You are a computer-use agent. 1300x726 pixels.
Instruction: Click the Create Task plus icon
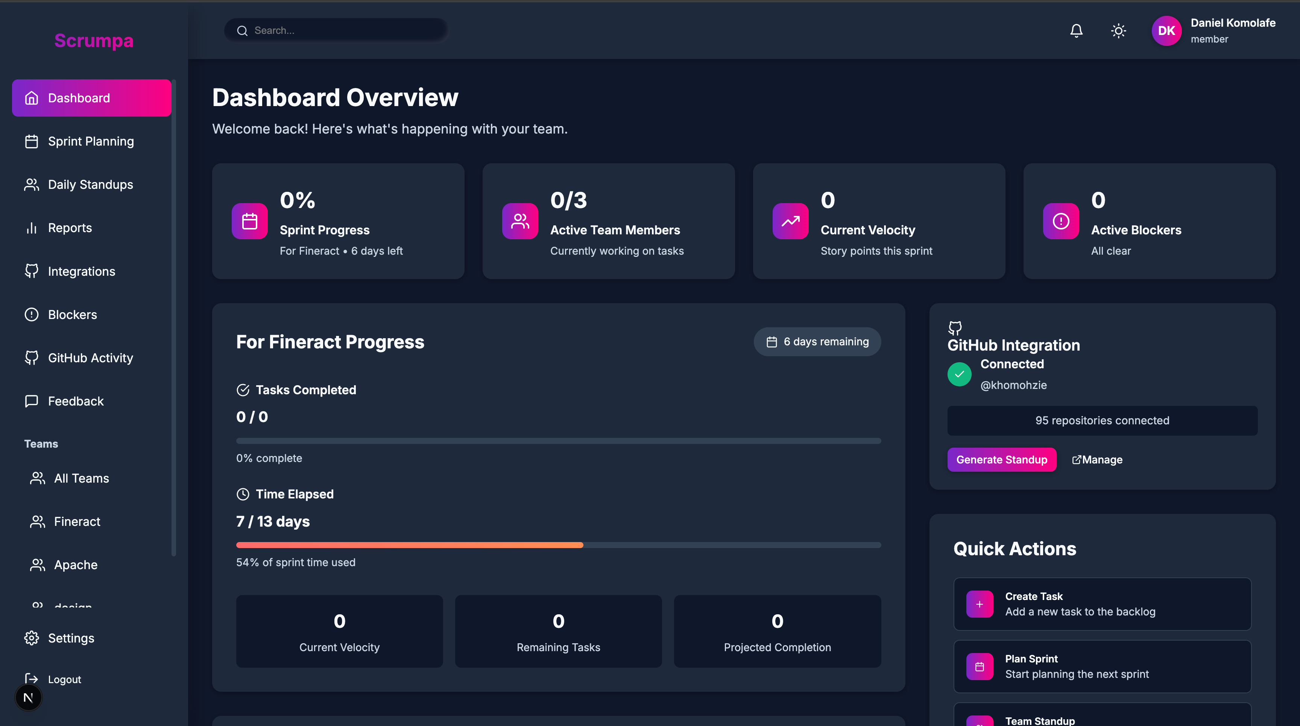[x=979, y=604]
